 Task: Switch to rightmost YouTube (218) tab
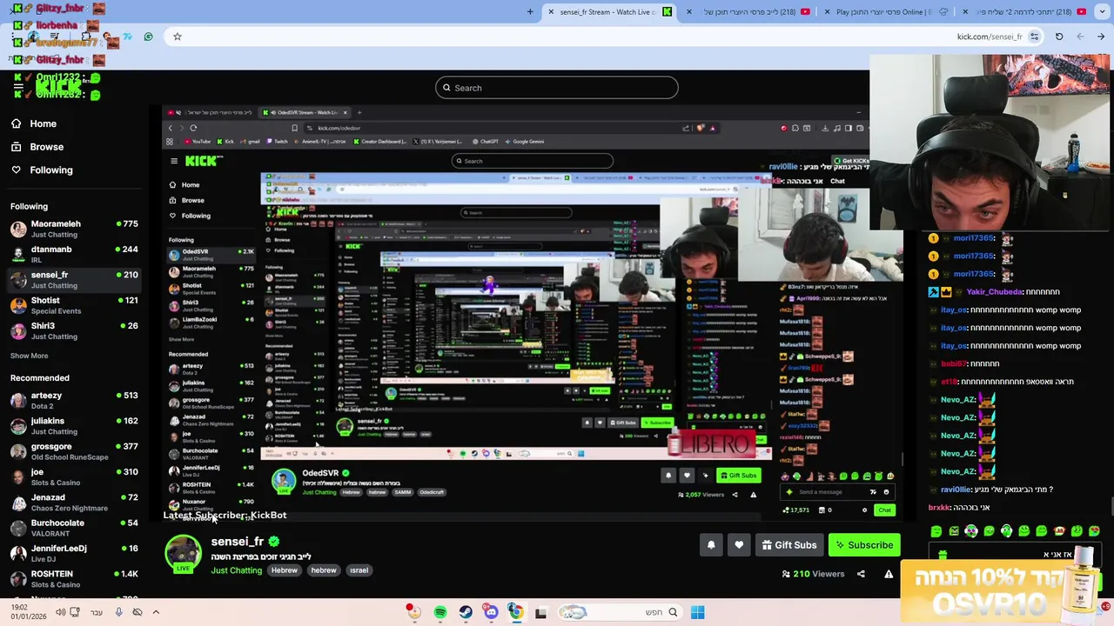coord(1027,12)
